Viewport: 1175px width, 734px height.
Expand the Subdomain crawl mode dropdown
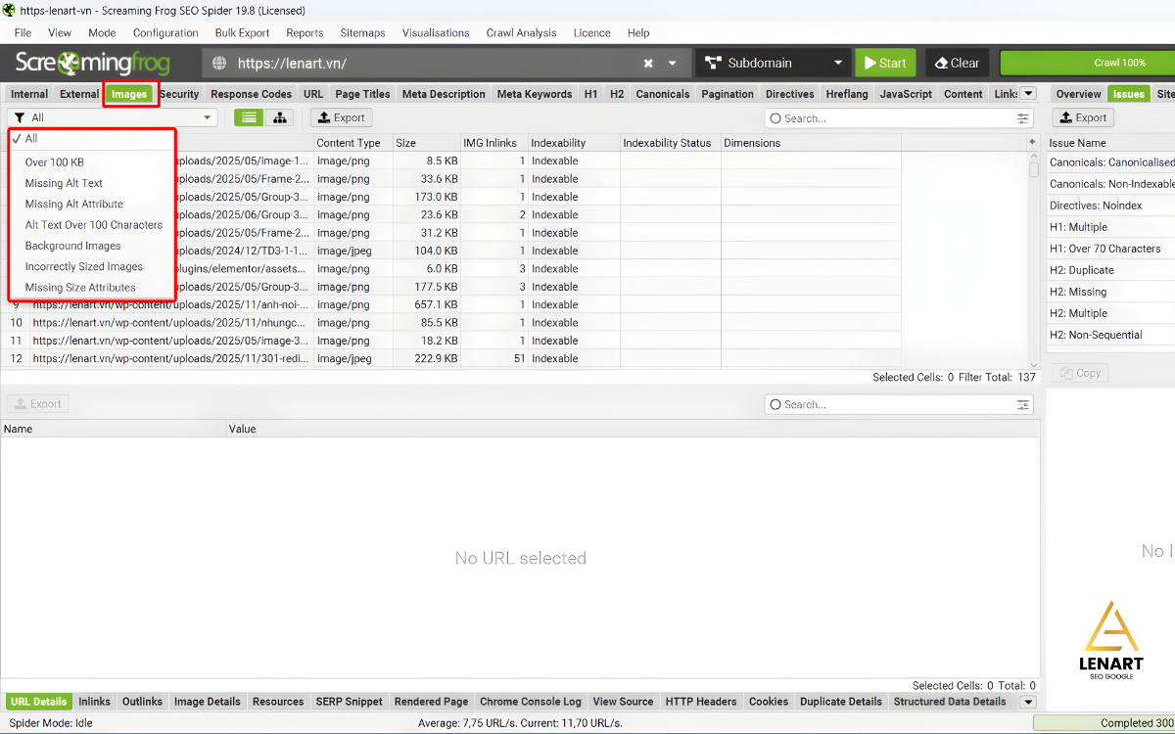tap(837, 64)
